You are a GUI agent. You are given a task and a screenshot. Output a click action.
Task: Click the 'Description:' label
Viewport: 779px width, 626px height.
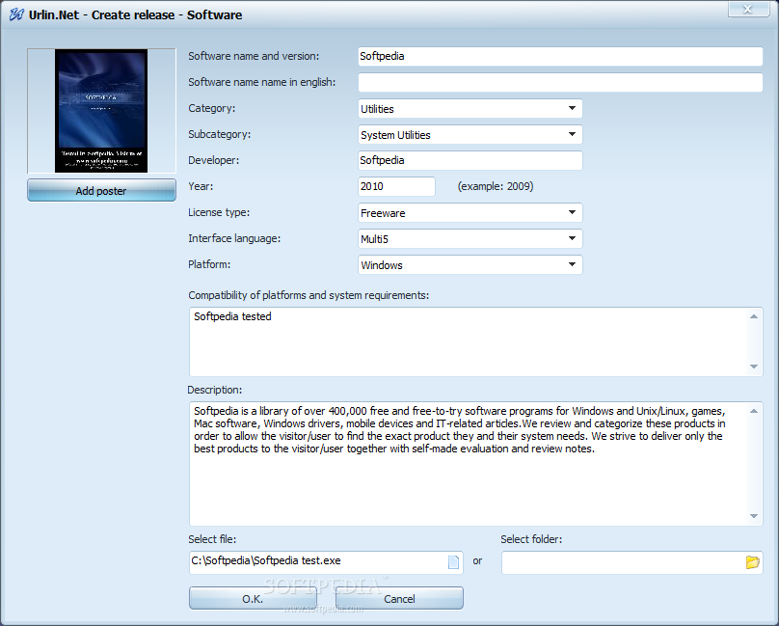pyautogui.click(x=215, y=390)
